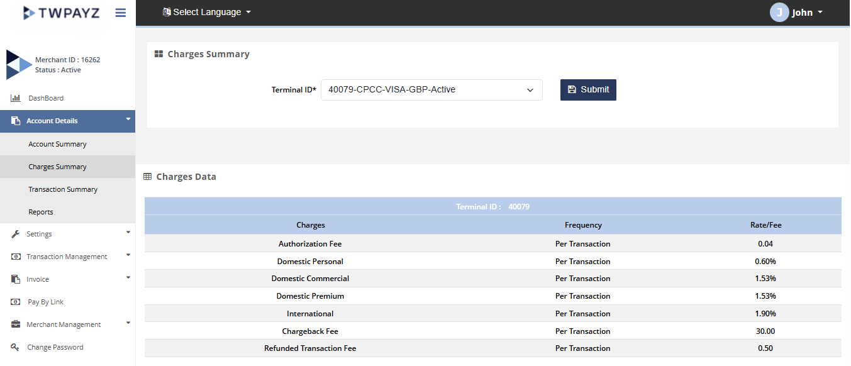Click the Change Password key icon
This screenshot has width=851, height=366.
(16, 347)
